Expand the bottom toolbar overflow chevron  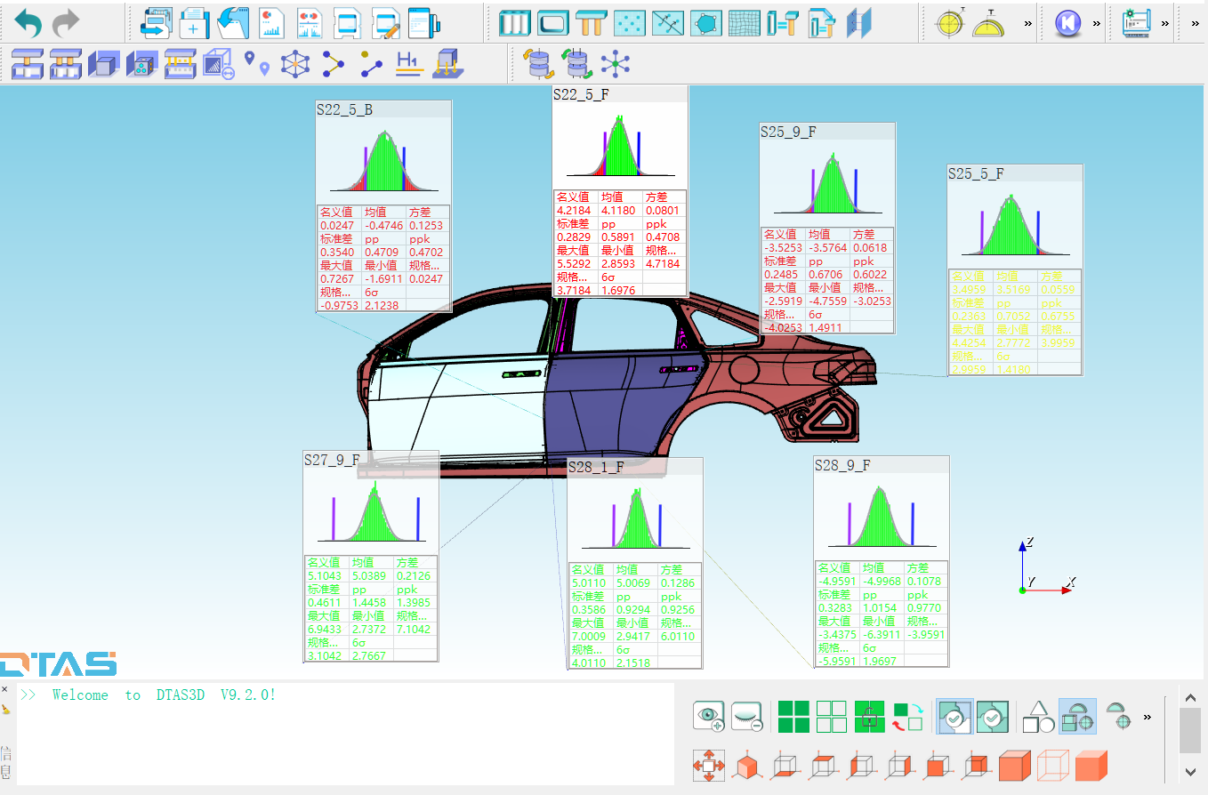(1148, 716)
